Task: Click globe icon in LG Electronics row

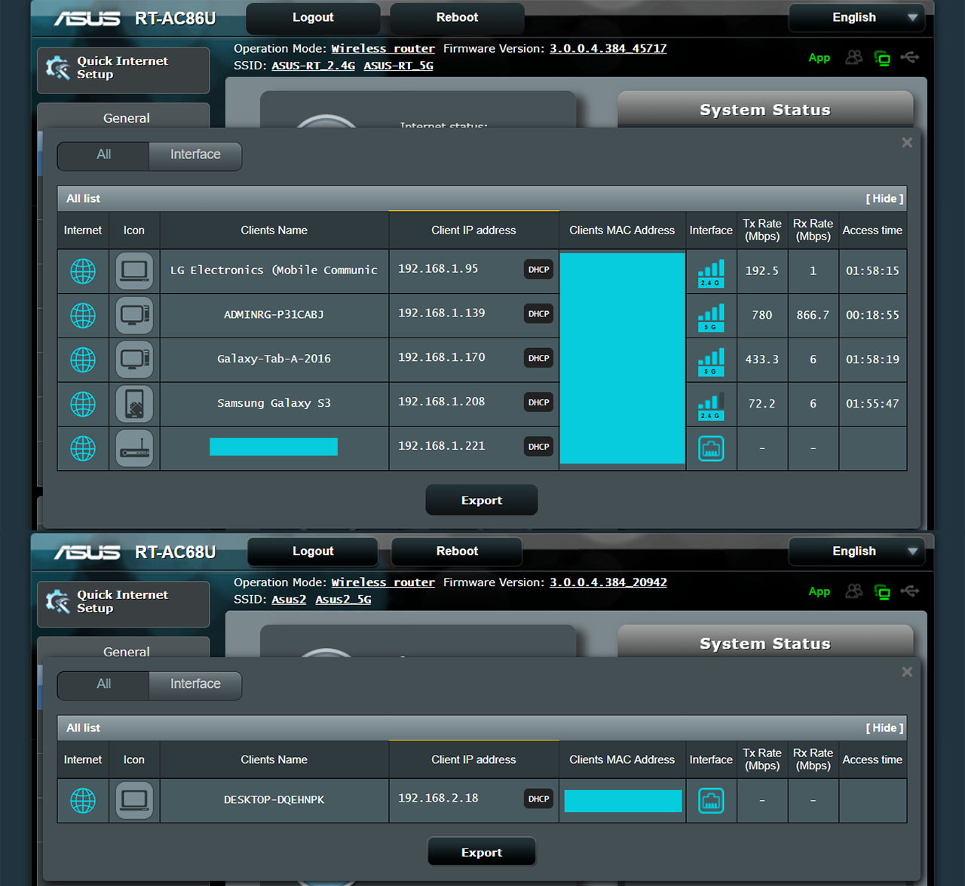Action: [83, 270]
